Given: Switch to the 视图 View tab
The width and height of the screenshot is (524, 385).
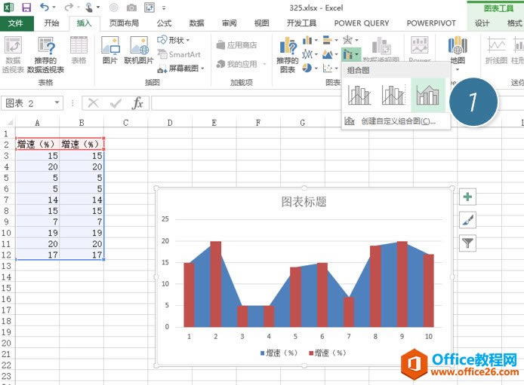Looking at the screenshot, I should 261,23.
